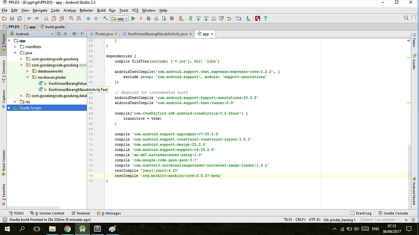419x235 pixels.
Task: Click the Debug app bug icon
Action: pyautogui.click(x=149, y=18)
